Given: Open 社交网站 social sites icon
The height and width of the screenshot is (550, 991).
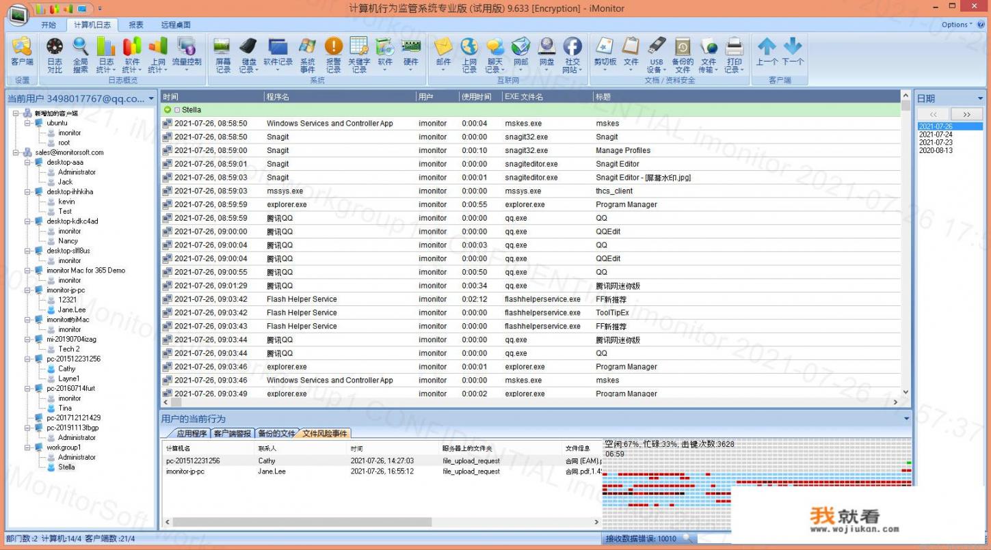Looking at the screenshot, I should coord(572,54).
